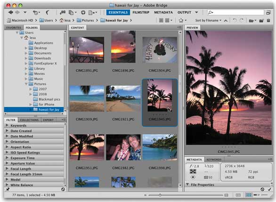Open the Refine menu icon

point(73,13)
